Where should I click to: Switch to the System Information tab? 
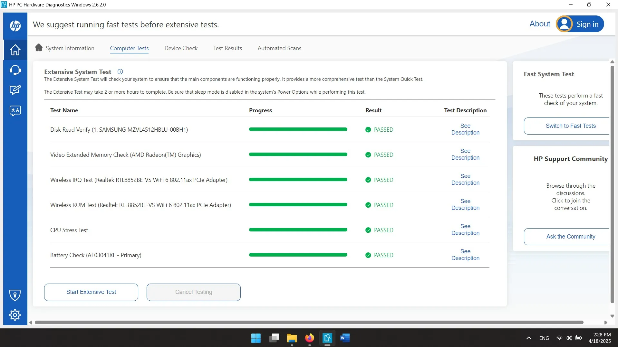(x=70, y=48)
